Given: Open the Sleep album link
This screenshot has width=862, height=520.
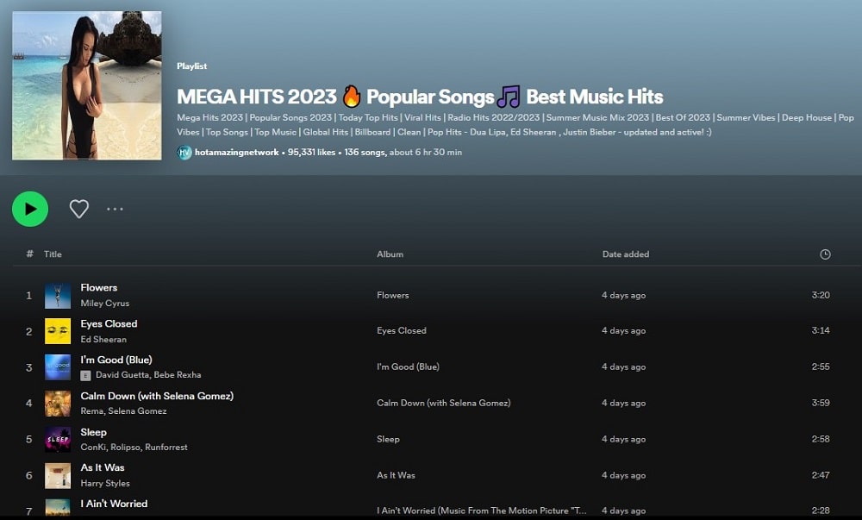Looking at the screenshot, I should click(x=388, y=439).
